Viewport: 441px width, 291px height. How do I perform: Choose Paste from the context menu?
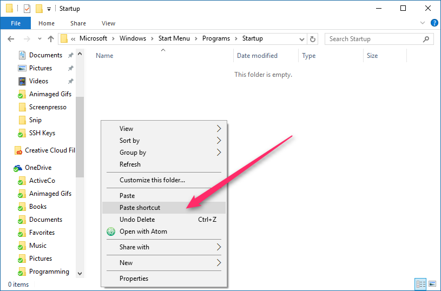point(164,196)
